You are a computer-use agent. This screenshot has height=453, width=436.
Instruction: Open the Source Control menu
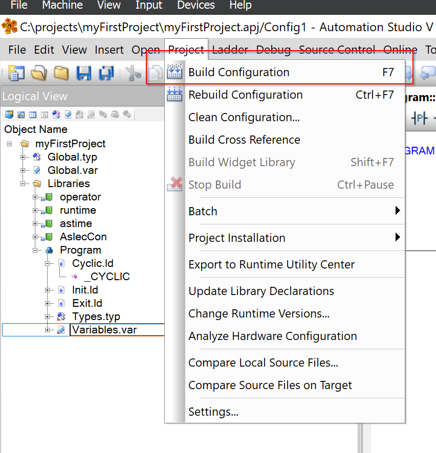point(337,50)
